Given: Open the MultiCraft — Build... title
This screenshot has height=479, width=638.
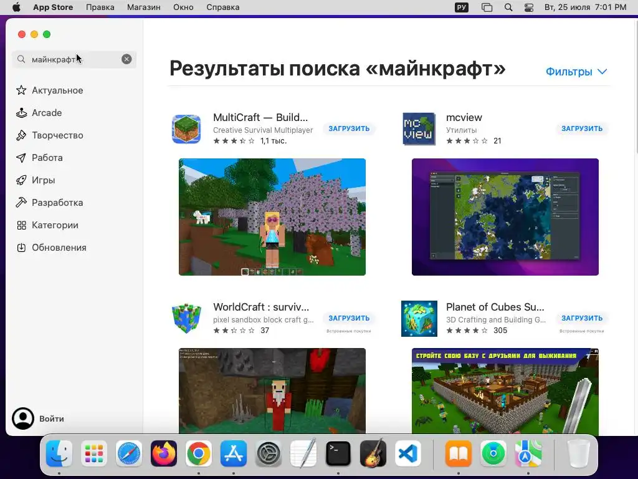Looking at the screenshot, I should 260,117.
